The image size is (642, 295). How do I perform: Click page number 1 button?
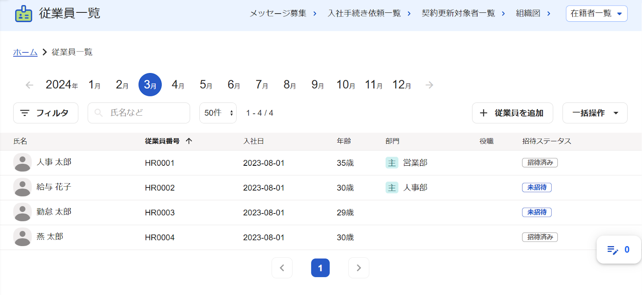point(320,268)
